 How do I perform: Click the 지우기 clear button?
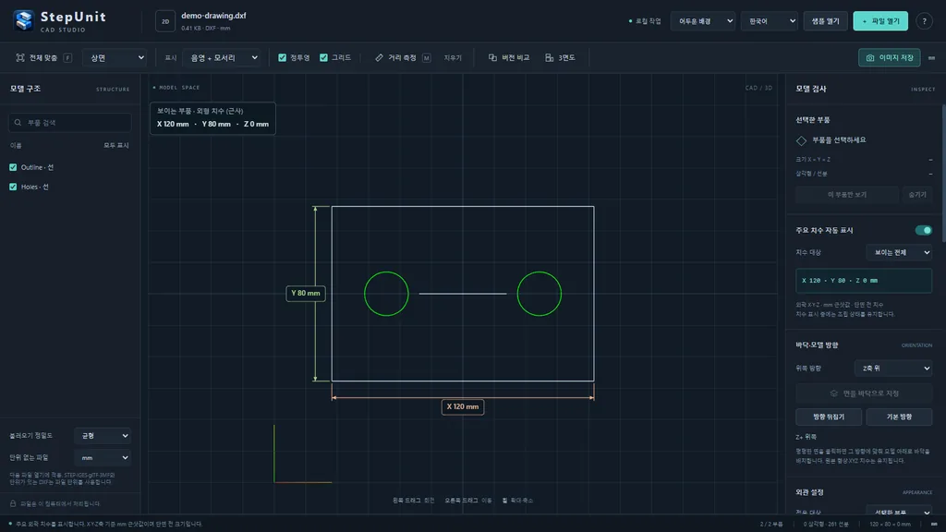point(453,58)
